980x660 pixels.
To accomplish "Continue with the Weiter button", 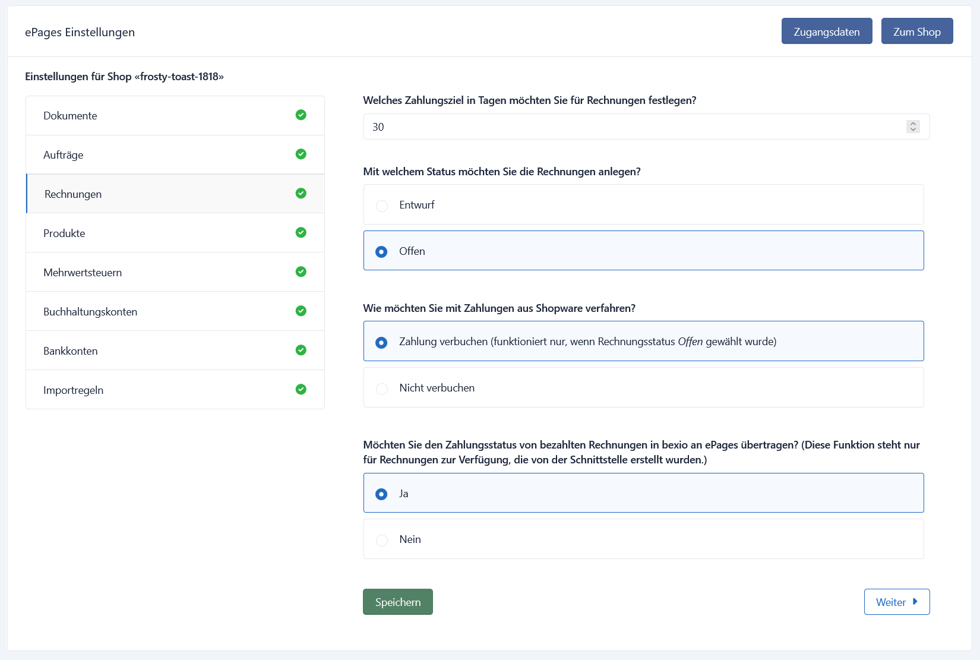I will [897, 602].
